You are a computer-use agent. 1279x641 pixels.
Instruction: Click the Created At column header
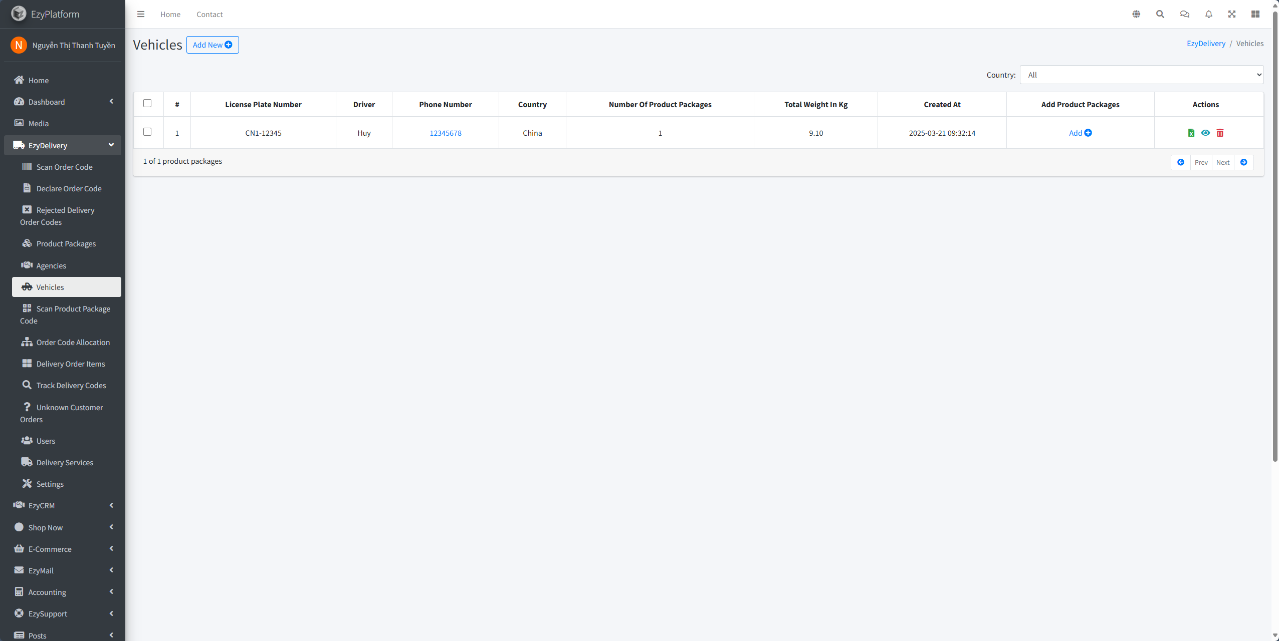[x=942, y=104]
